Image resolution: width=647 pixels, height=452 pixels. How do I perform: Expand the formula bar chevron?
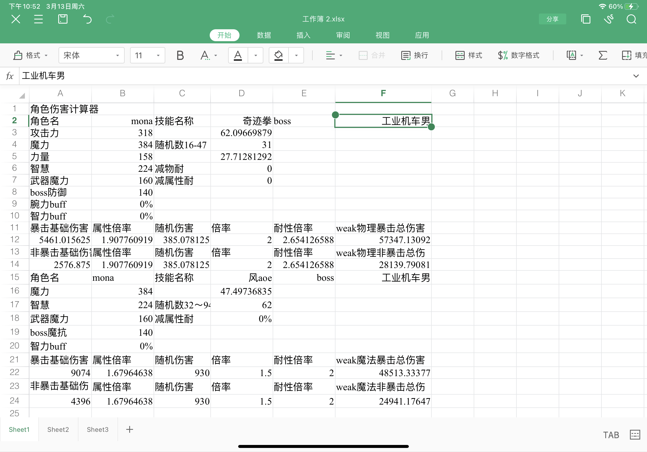tap(636, 76)
